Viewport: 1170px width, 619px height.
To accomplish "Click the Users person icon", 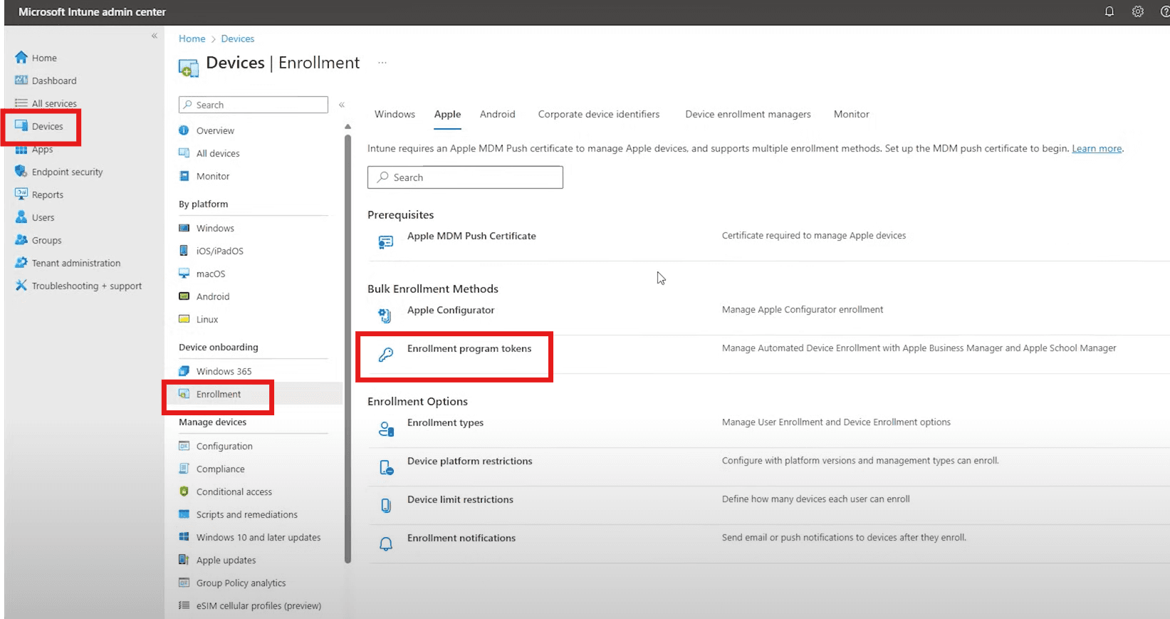I will coord(21,217).
